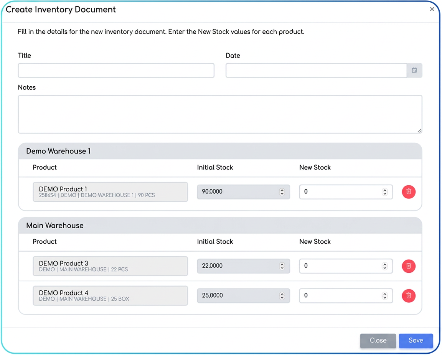The width and height of the screenshot is (442, 356).
Task: Click the Title field label
Action: tap(25, 56)
